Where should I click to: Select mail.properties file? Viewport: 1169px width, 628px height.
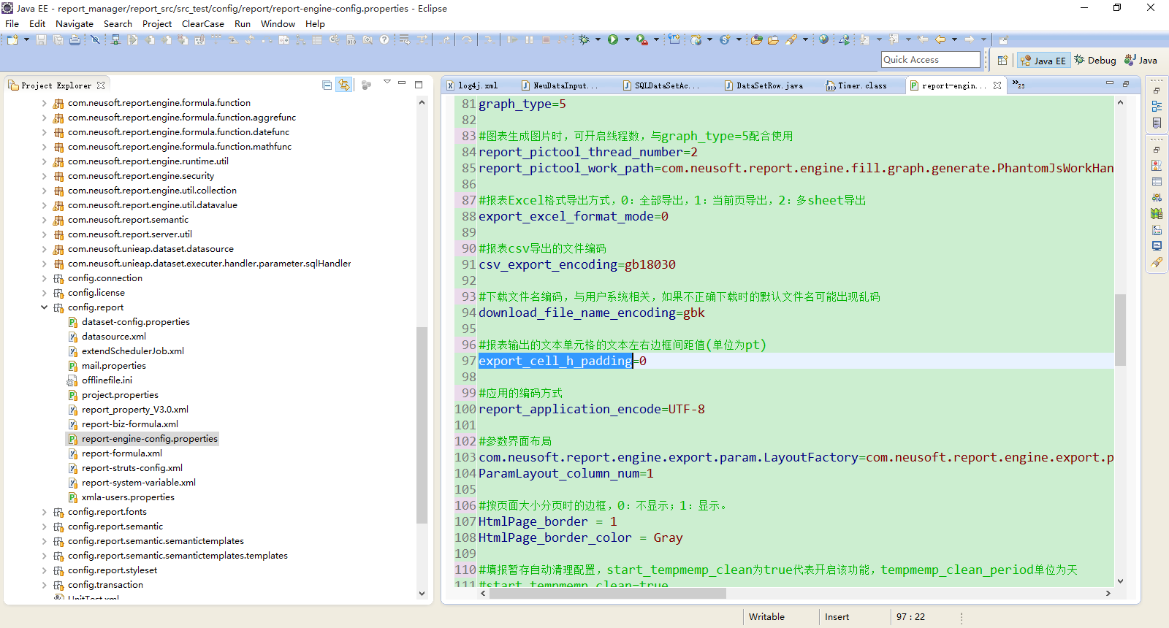pyautogui.click(x=114, y=366)
